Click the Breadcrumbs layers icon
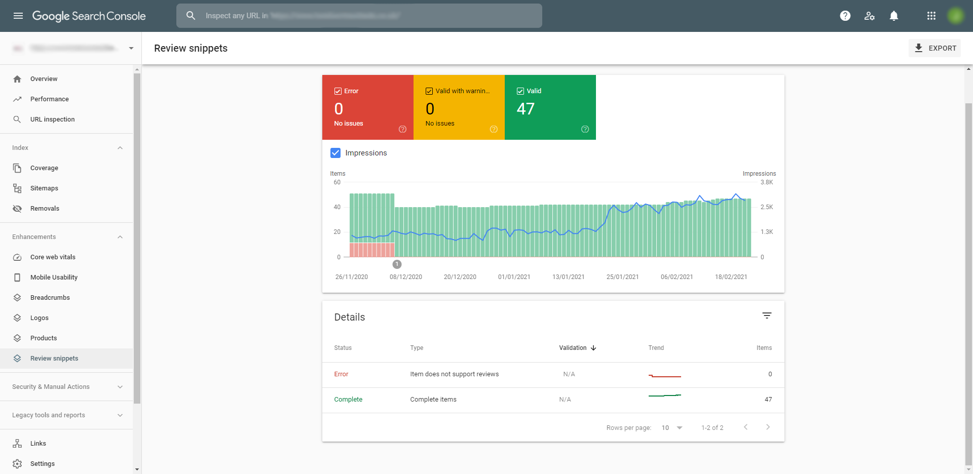 (x=17, y=298)
